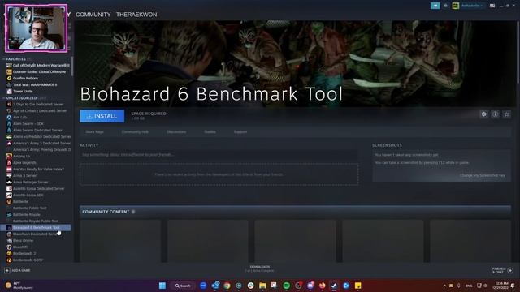
Task: Click the activity text input field
Action: pyautogui.click(x=219, y=155)
